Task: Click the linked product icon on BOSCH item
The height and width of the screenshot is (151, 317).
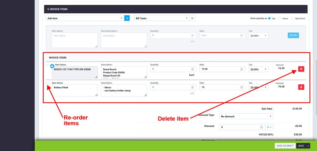Action: pyautogui.click(x=52, y=66)
